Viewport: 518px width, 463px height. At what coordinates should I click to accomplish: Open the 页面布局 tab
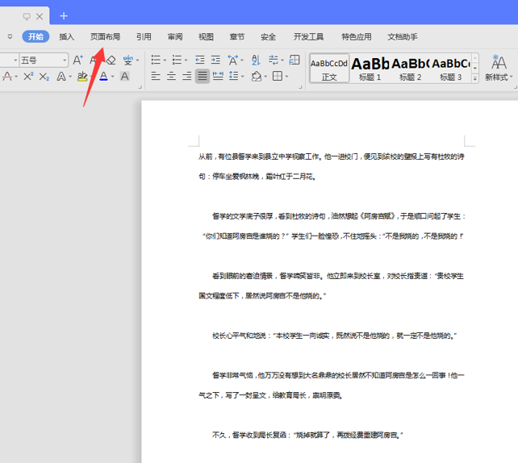point(106,36)
